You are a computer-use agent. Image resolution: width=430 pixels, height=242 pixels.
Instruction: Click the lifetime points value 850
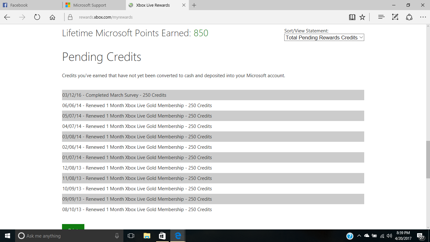point(201,33)
